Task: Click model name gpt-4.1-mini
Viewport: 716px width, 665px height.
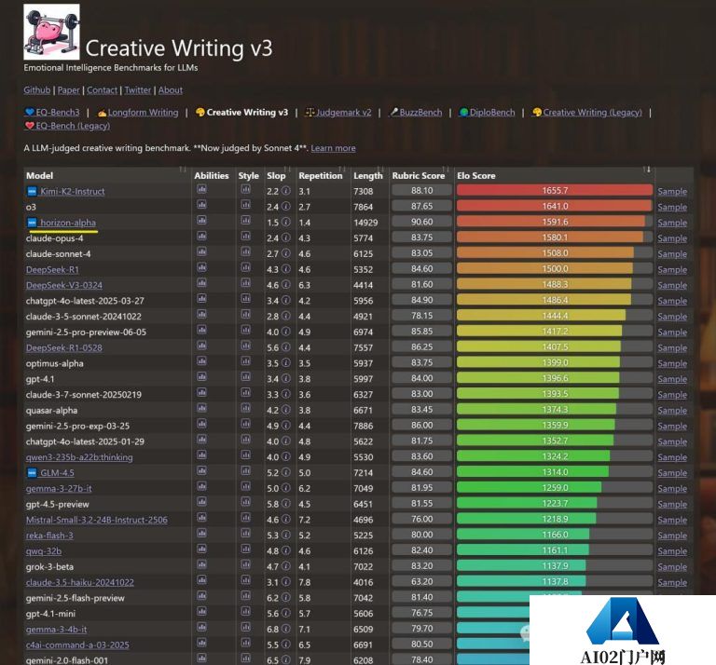Action: 50,614
